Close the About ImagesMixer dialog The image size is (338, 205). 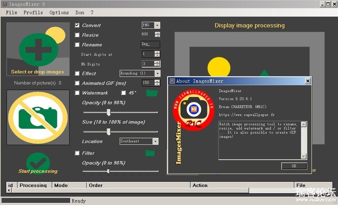coord(308,81)
